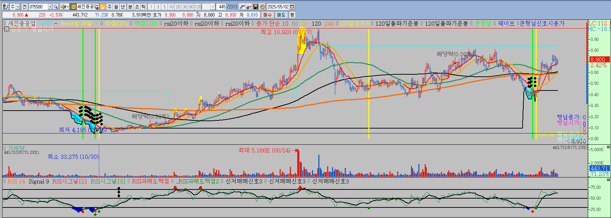611x218 pixels.
Task: Click the blue 443,71 volume axis tag
Action: tap(599, 168)
